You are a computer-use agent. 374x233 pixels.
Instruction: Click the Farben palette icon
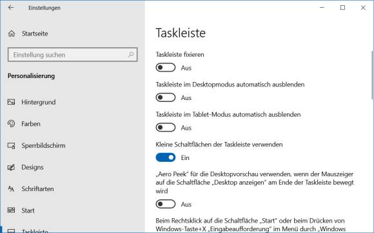[x=11, y=124]
